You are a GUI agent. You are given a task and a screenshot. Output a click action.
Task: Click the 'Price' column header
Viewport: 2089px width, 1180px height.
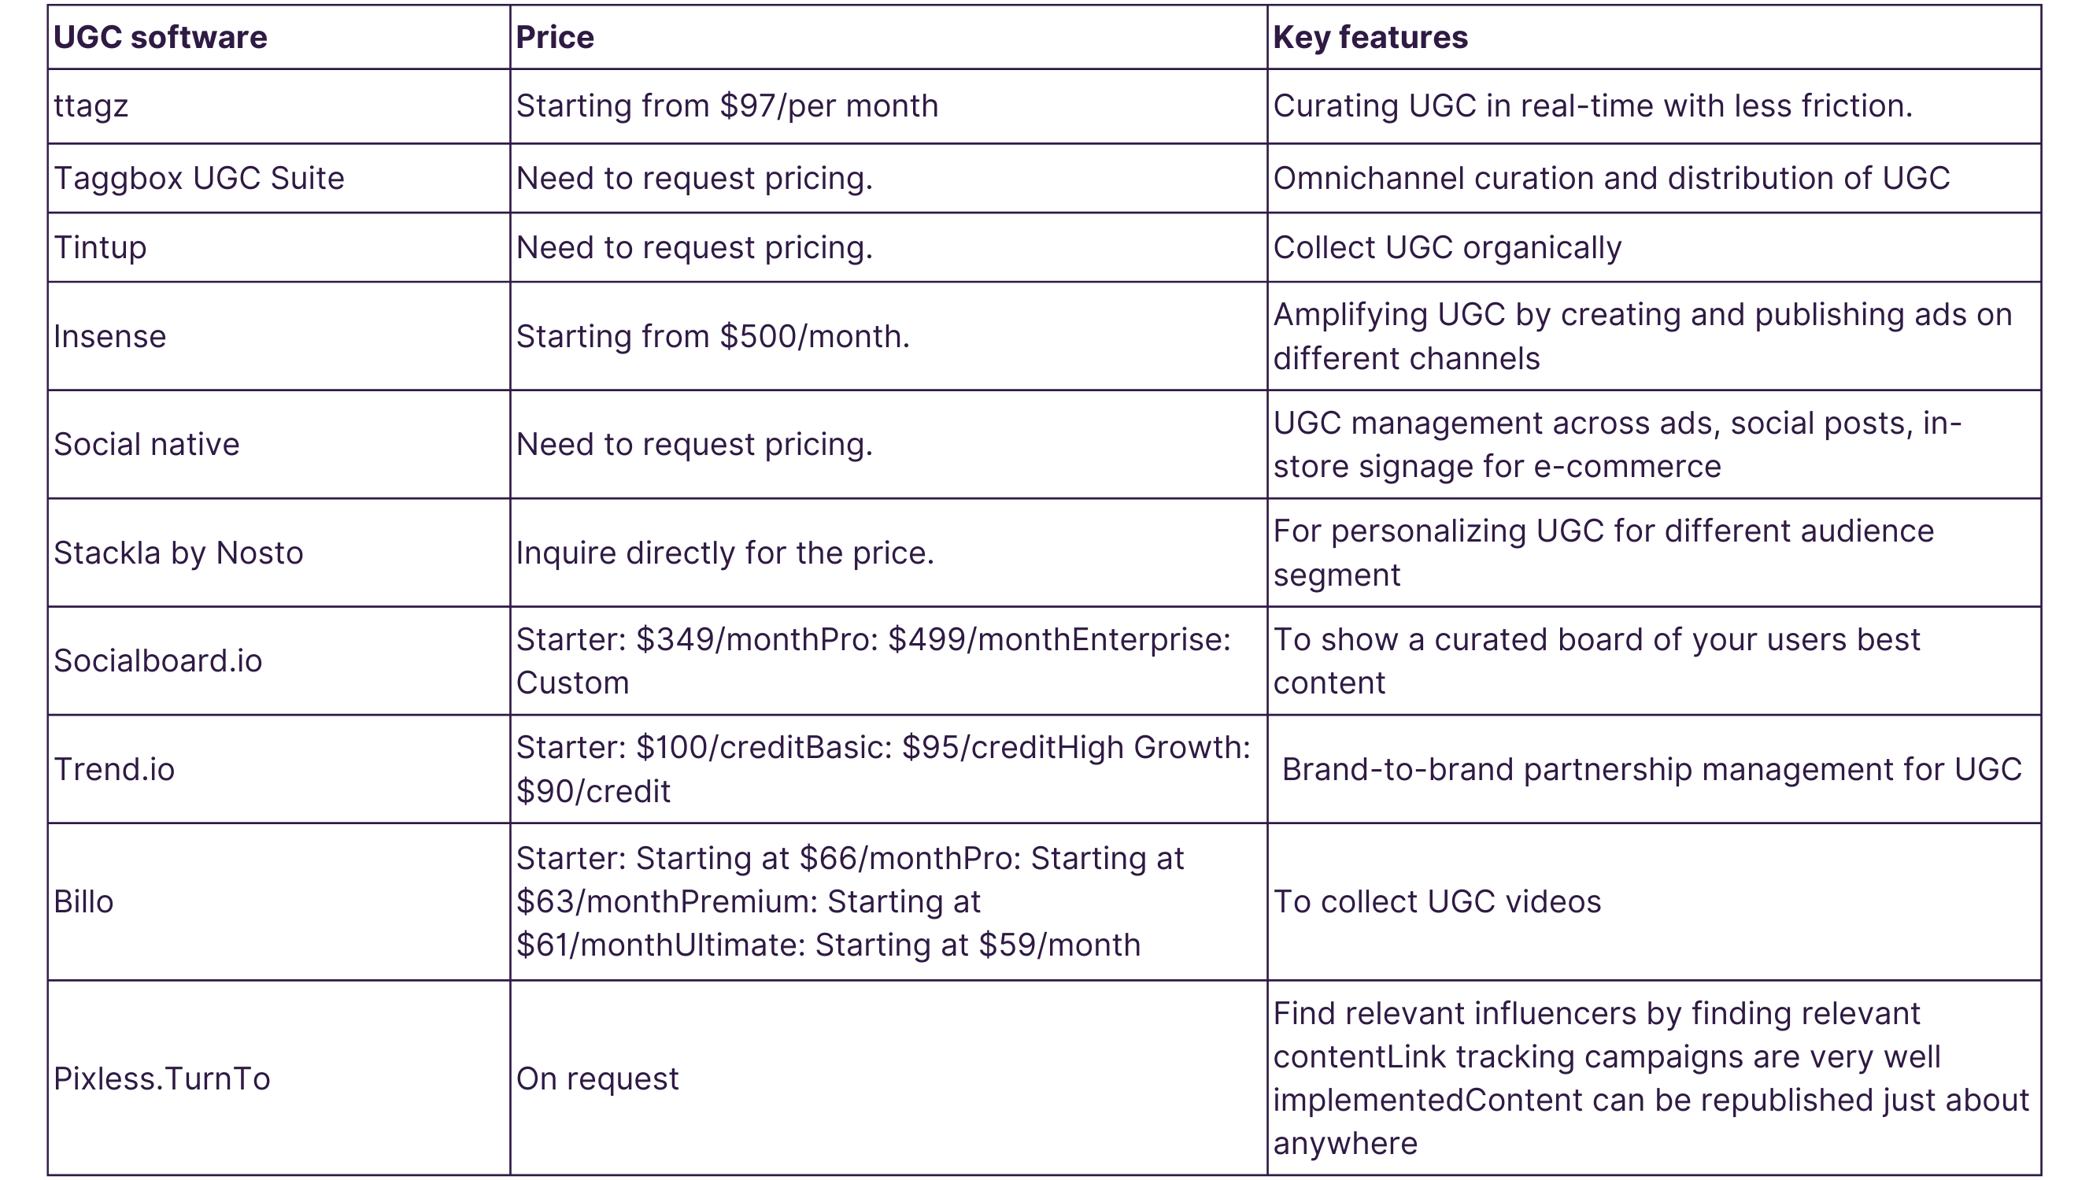coord(555,37)
